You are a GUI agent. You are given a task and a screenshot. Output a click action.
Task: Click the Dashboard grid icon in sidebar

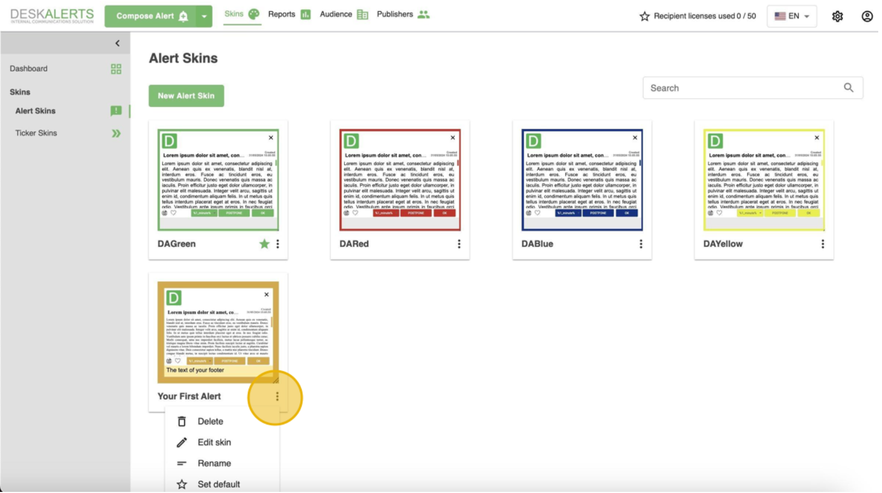[116, 69]
